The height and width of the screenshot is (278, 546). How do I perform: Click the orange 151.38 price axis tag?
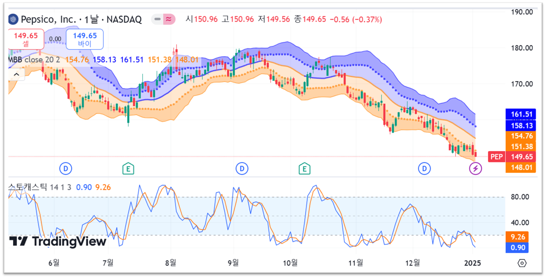coord(521,147)
